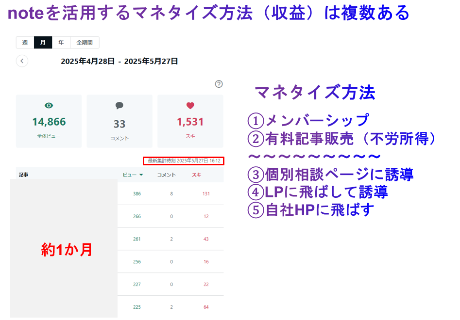460x320 pixels.
Task: Open the 全期間 tab
Action: 85,43
